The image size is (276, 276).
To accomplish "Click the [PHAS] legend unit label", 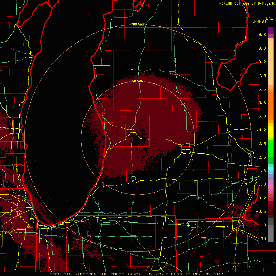I will [259, 21].
